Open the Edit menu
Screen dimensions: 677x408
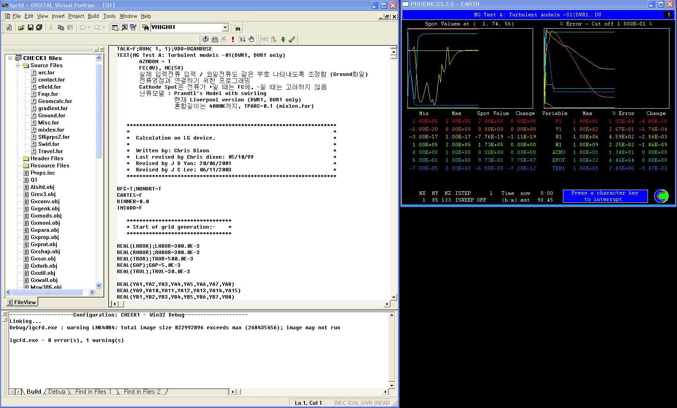click(x=29, y=16)
